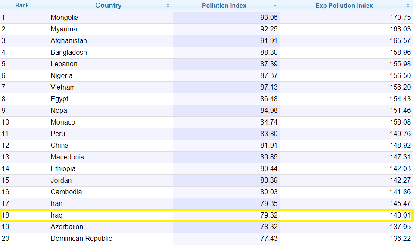
Task: Select the Pollution Index column header
Action: (224, 6)
